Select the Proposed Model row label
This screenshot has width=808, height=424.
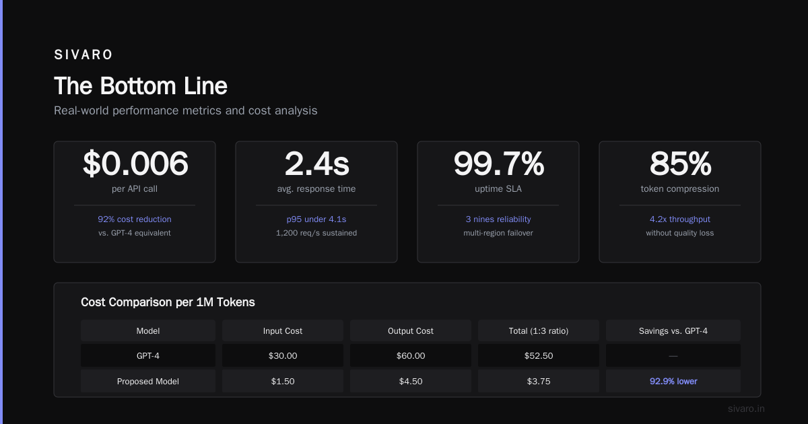pyautogui.click(x=148, y=381)
